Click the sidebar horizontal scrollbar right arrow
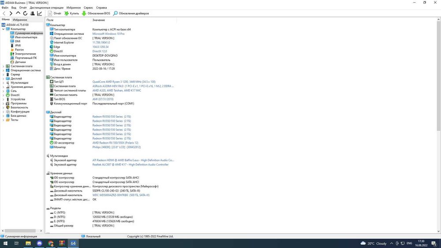This screenshot has height=248, width=441. click(41, 231)
